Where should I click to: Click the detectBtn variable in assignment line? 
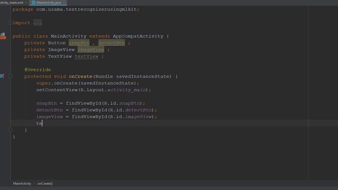49,110
